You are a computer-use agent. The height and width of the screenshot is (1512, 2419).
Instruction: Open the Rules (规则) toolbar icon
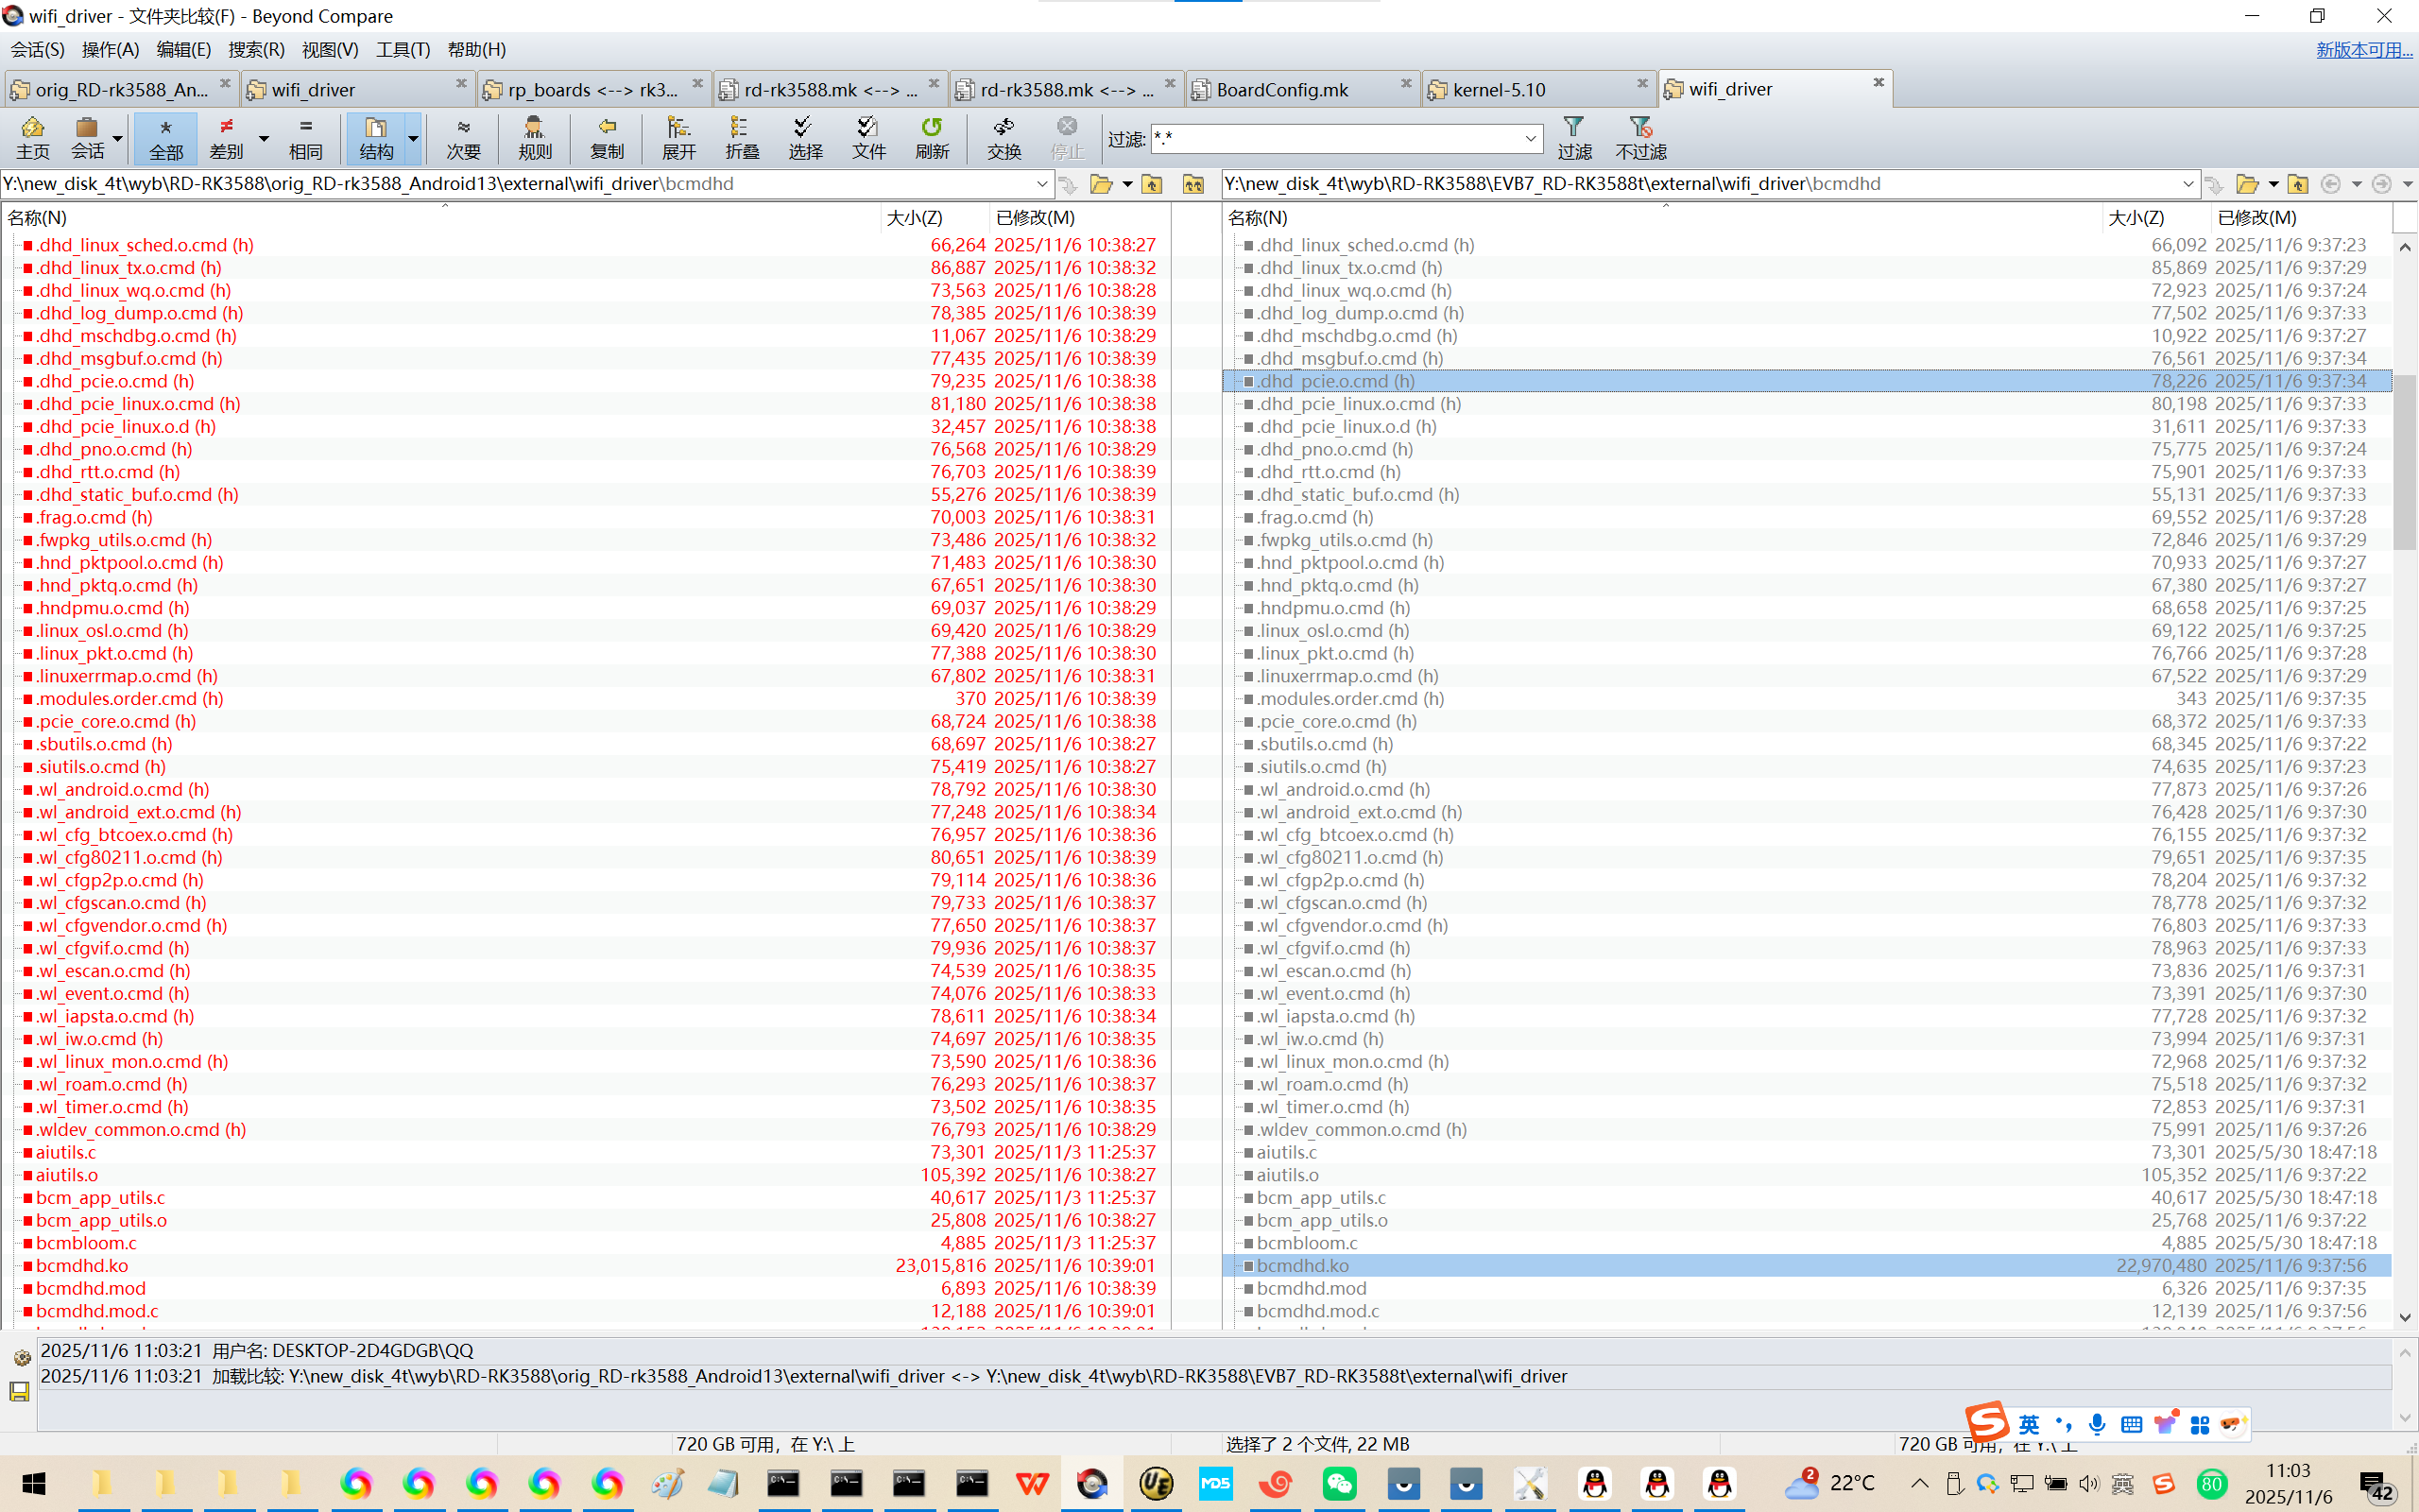pyautogui.click(x=535, y=137)
